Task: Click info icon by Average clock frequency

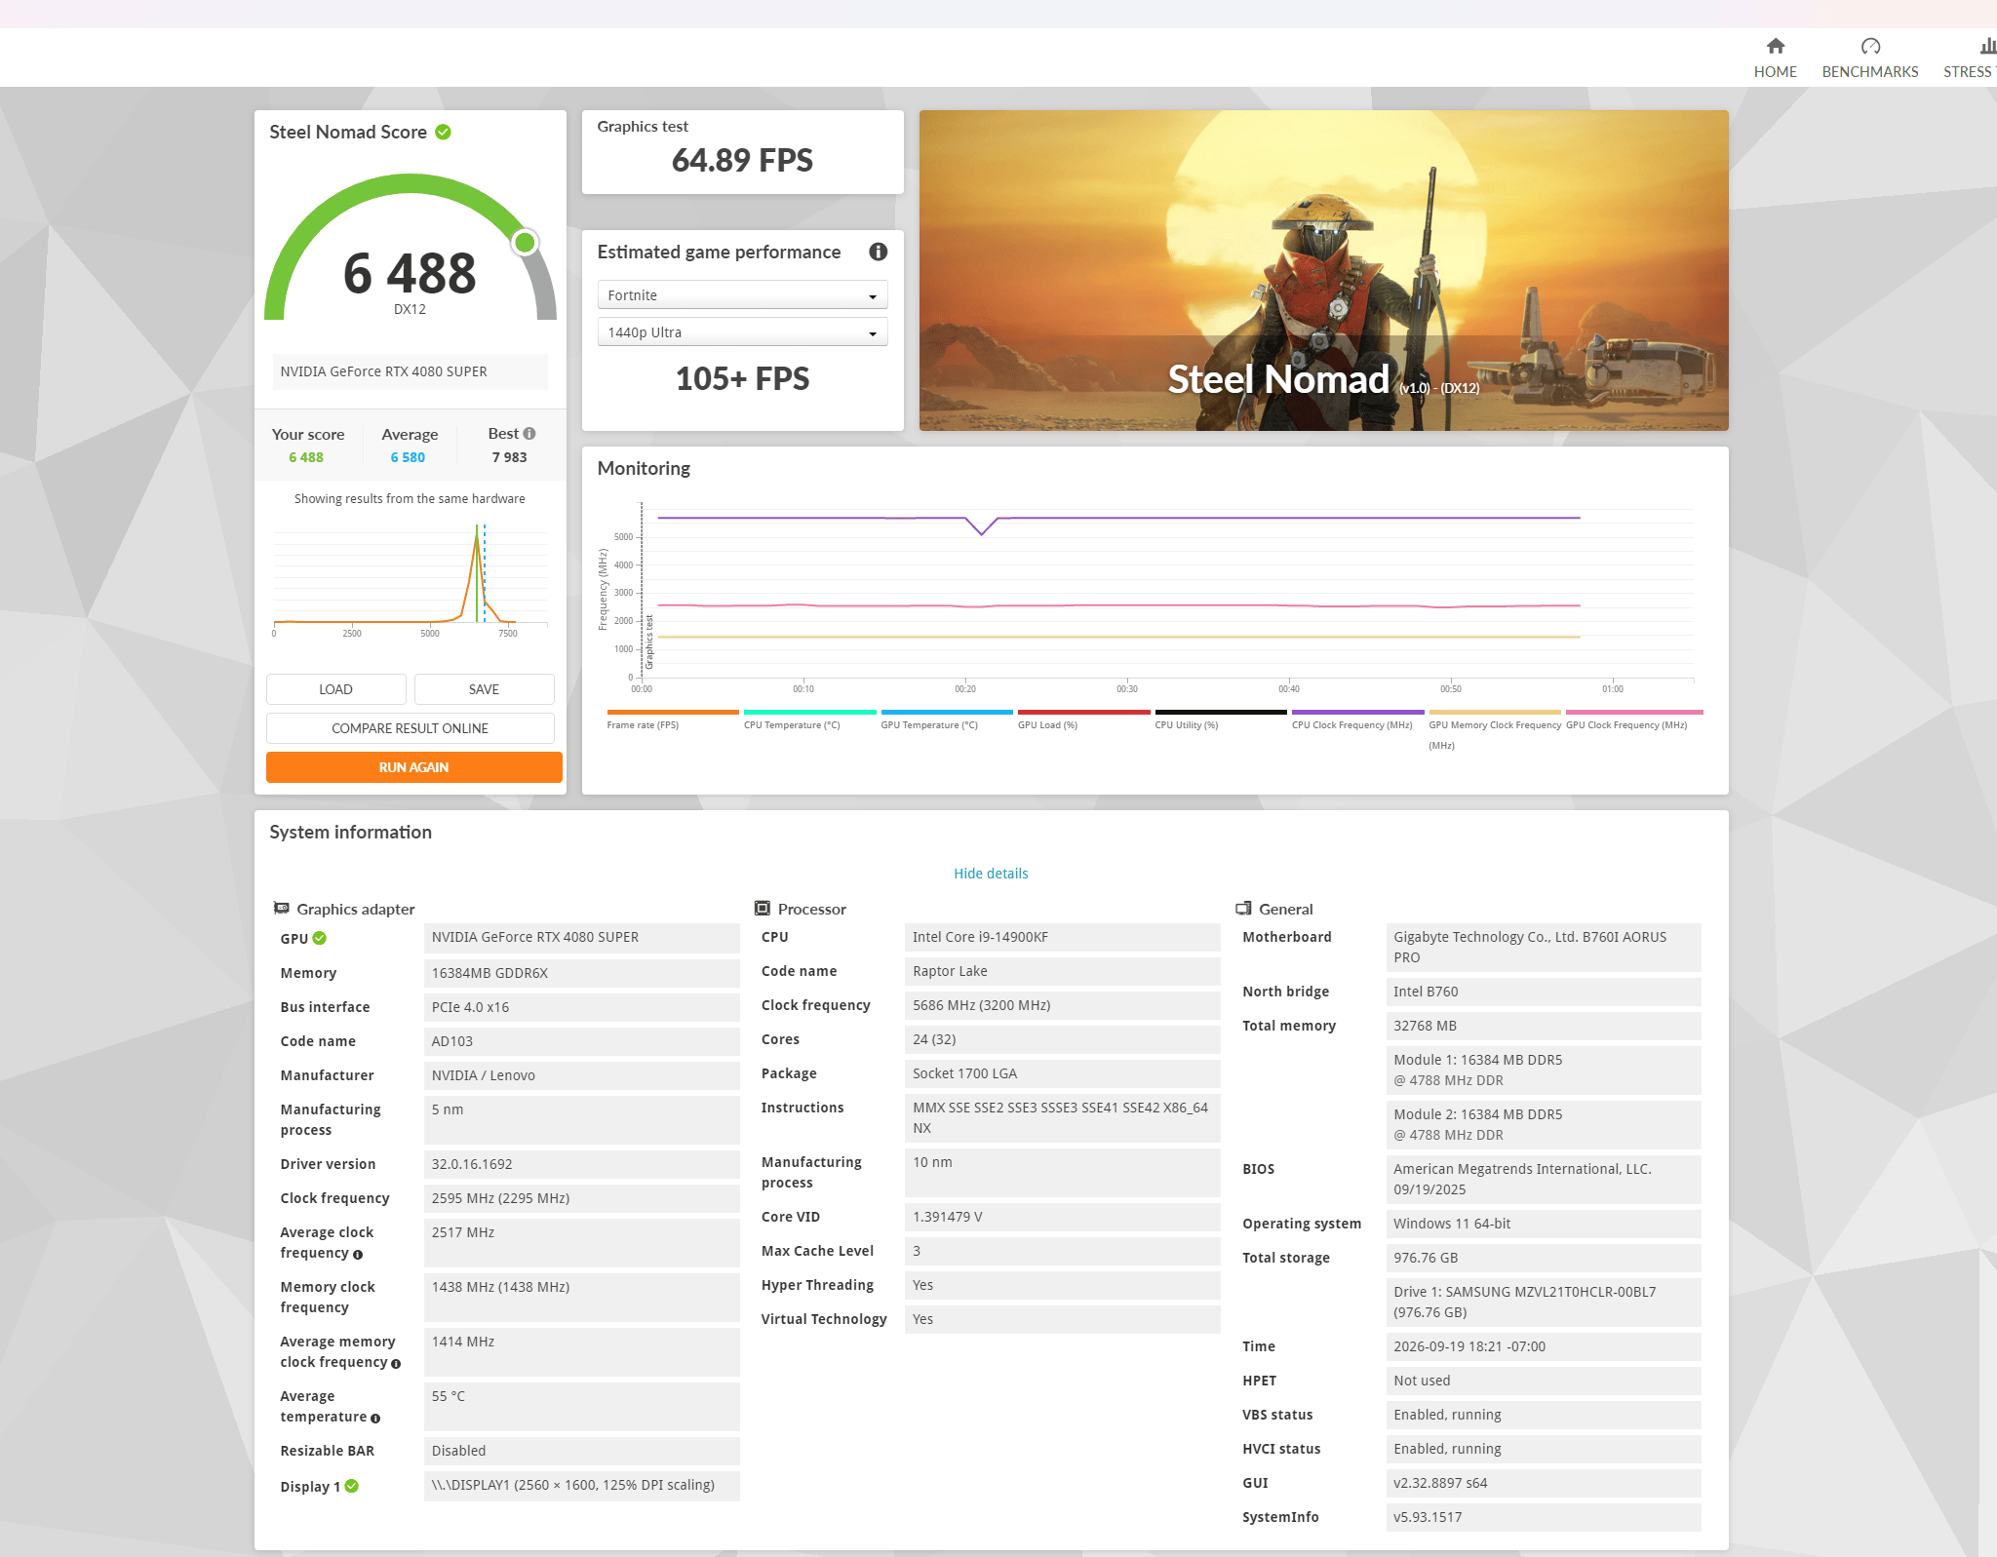Action: click(x=358, y=1255)
